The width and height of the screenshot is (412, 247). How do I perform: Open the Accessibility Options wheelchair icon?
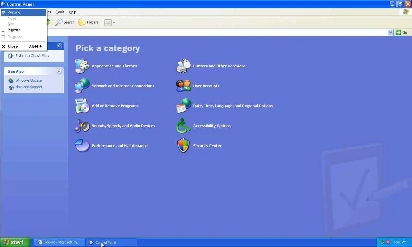pyautogui.click(x=184, y=126)
